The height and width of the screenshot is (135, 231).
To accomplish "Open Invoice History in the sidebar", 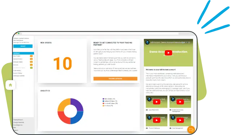I will point(18,73).
